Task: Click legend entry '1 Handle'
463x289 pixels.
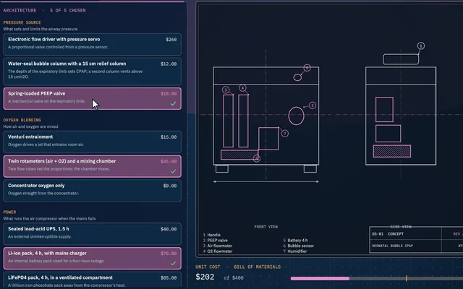Action: pyautogui.click(x=212, y=235)
